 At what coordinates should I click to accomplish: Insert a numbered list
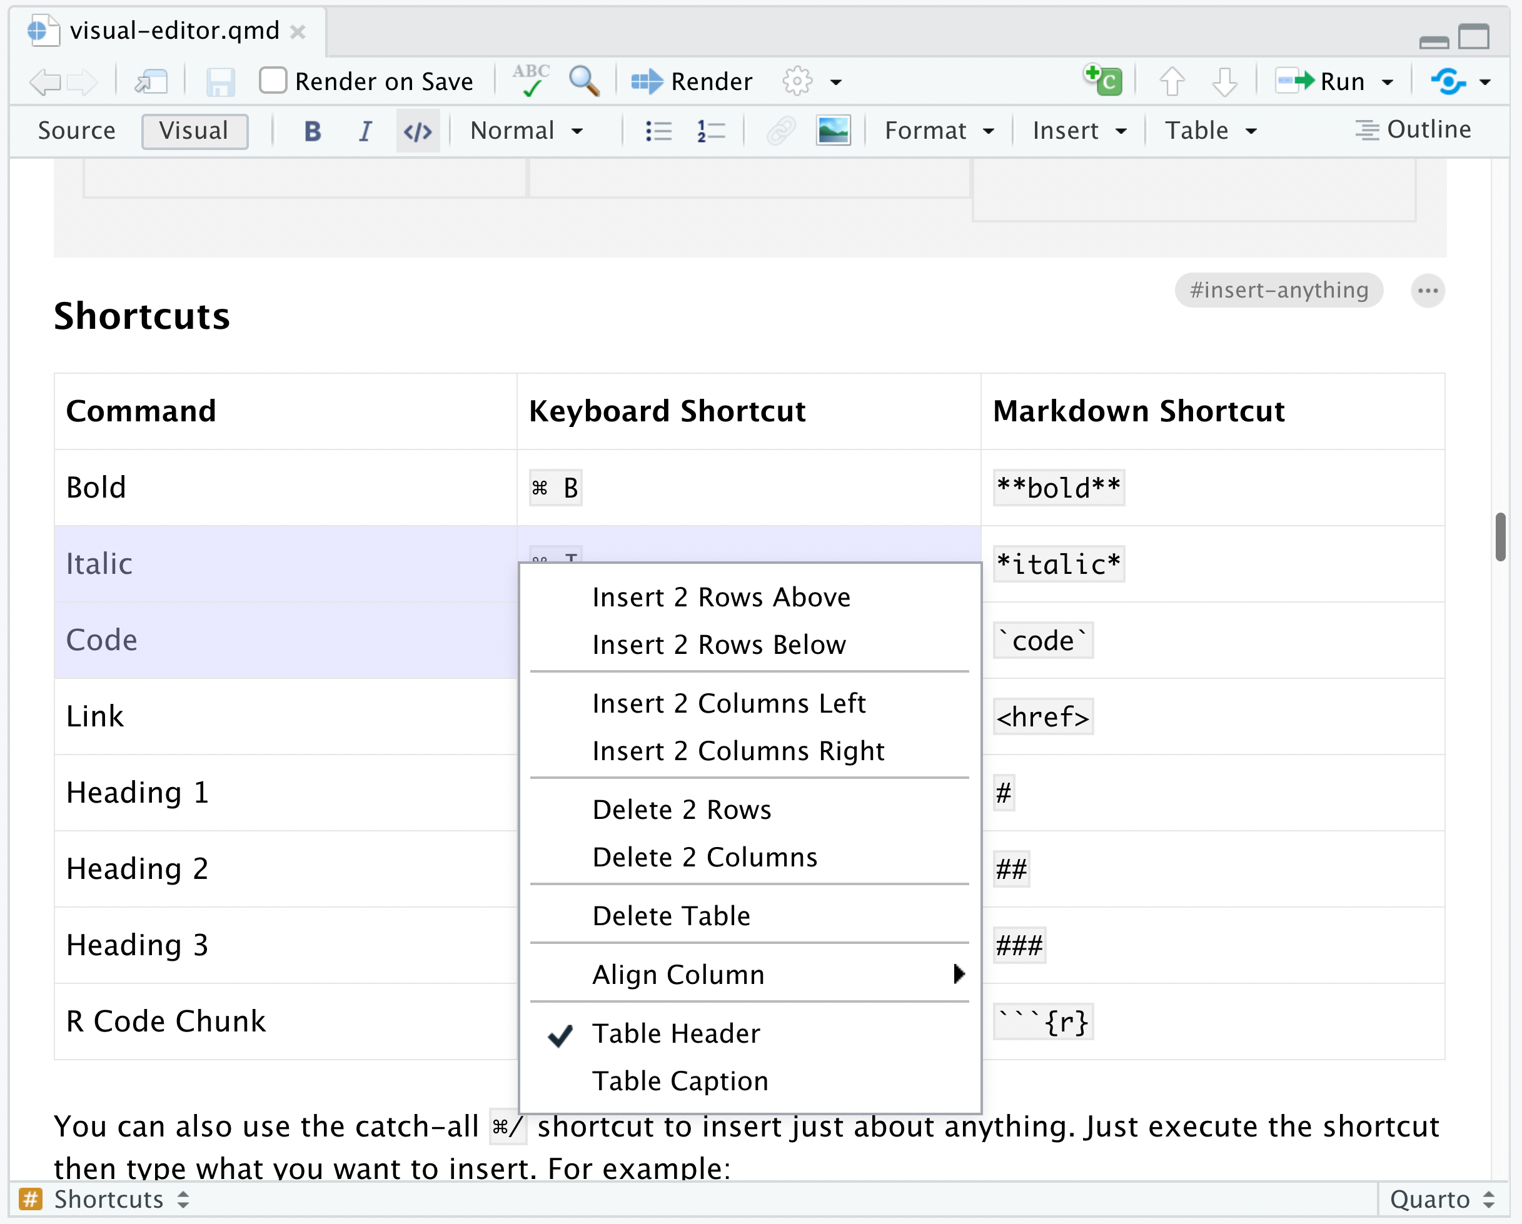[710, 131]
